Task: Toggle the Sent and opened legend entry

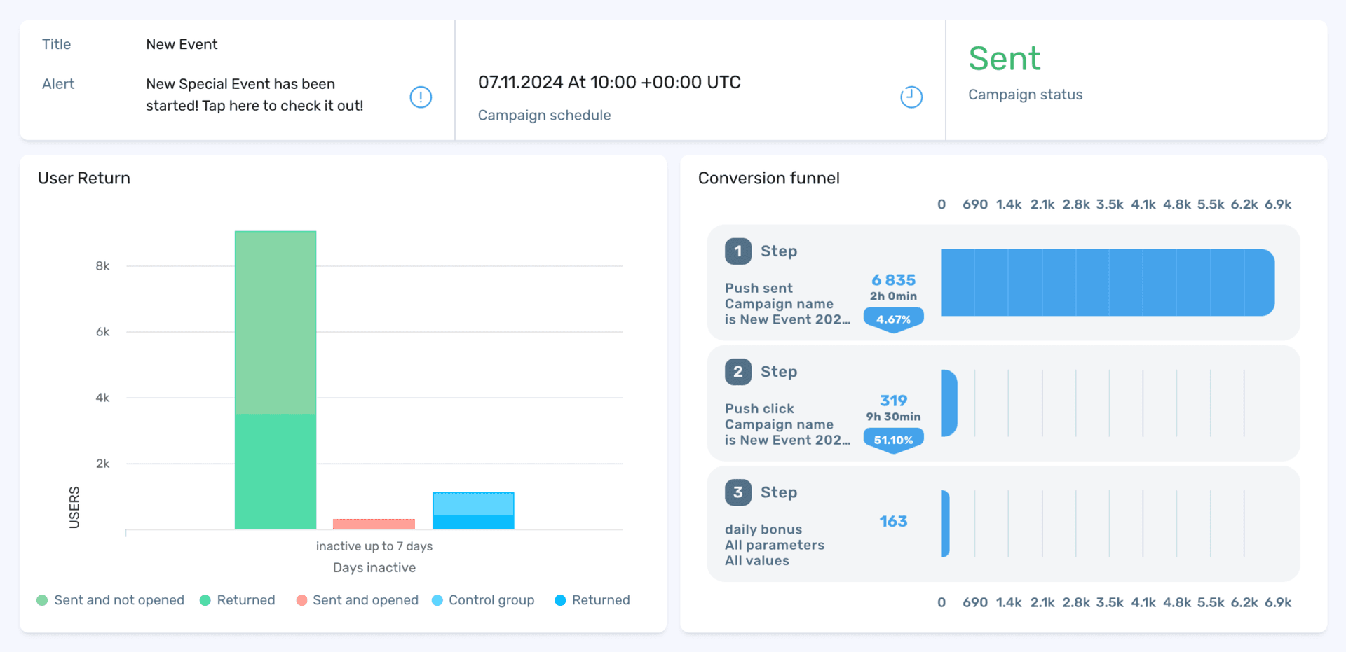Action: [358, 600]
